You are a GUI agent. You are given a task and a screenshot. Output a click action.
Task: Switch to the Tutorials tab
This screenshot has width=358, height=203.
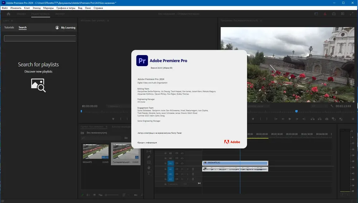tap(9, 27)
